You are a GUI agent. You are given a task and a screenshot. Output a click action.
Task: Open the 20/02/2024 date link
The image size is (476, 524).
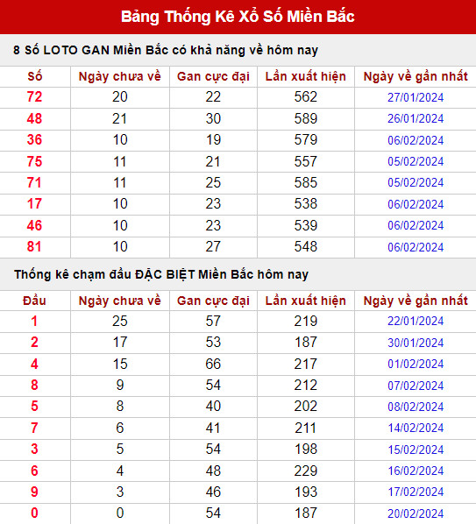pyautogui.click(x=416, y=513)
